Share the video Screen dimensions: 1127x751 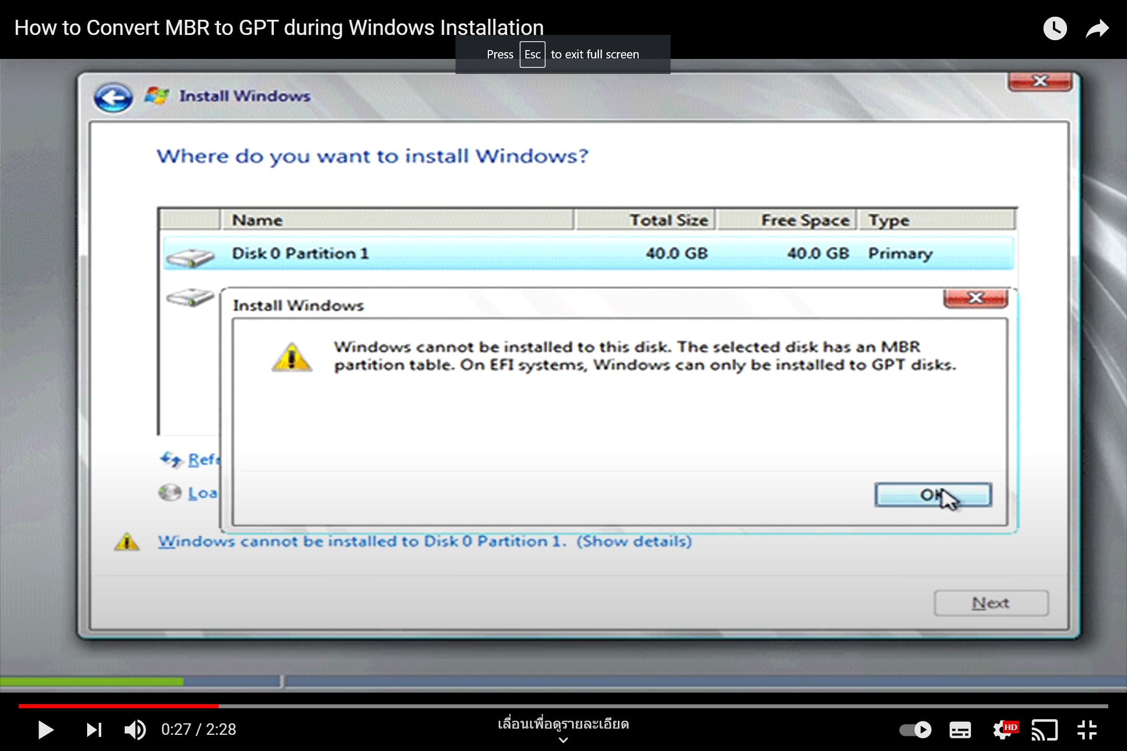tap(1097, 29)
